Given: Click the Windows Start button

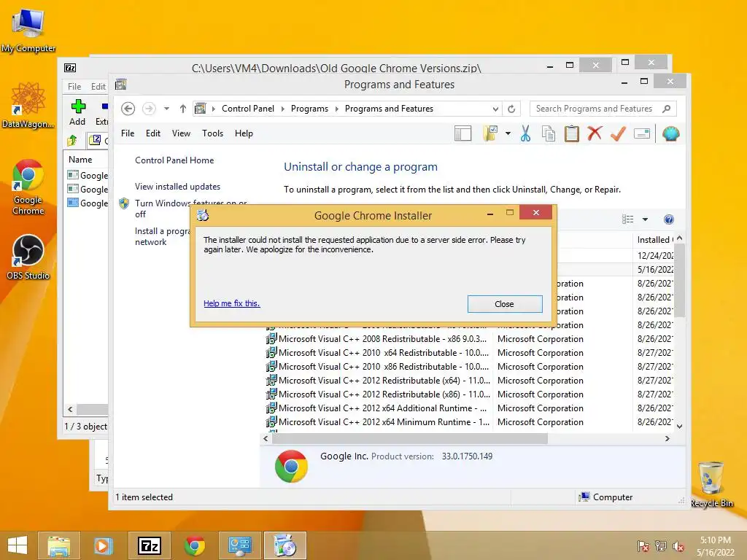Looking at the screenshot, I should pos(18,545).
